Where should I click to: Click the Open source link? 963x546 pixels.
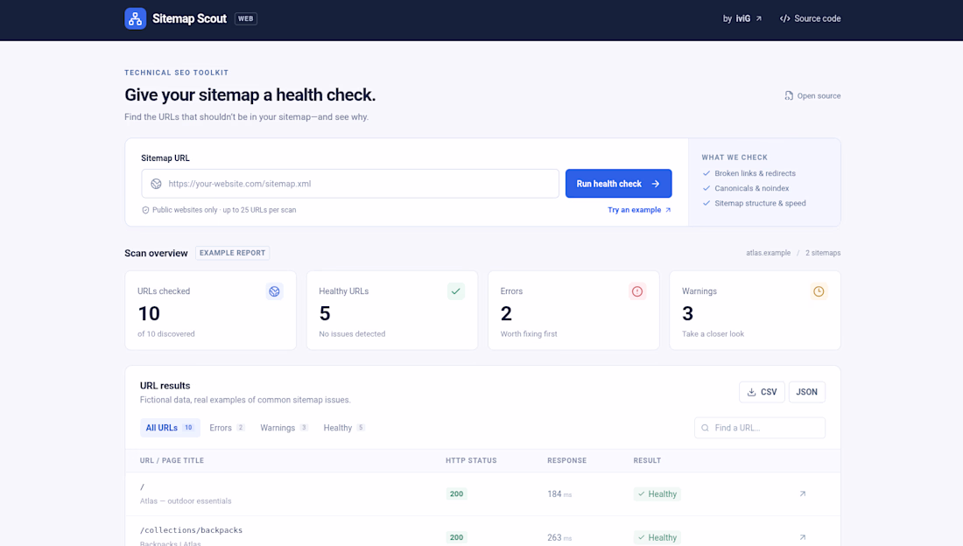tap(812, 95)
